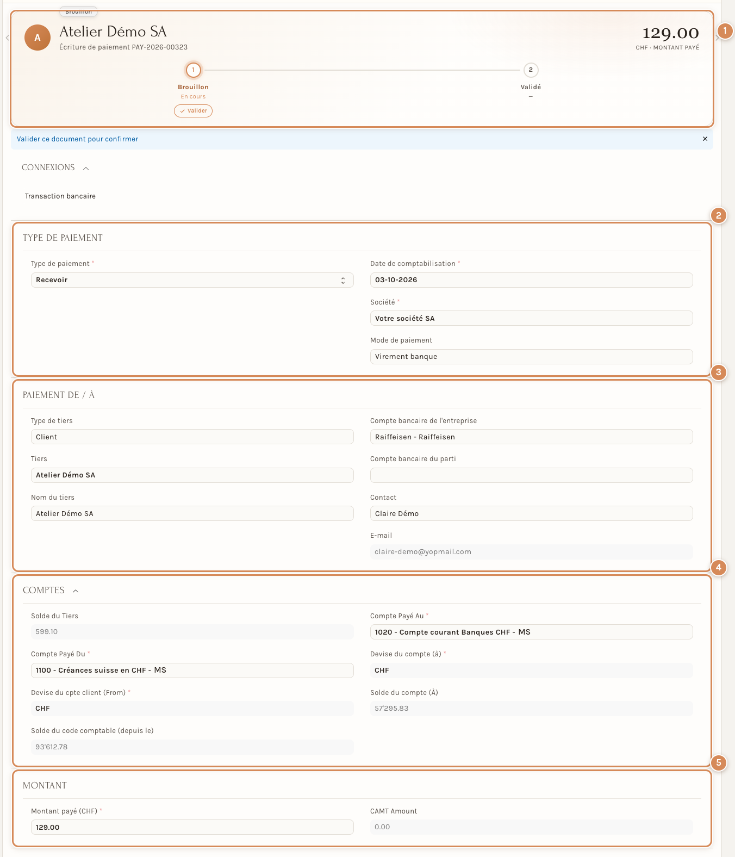This screenshot has height=857, width=735.
Task: Click Compte bancaire de l'entreprise field
Action: pos(531,437)
